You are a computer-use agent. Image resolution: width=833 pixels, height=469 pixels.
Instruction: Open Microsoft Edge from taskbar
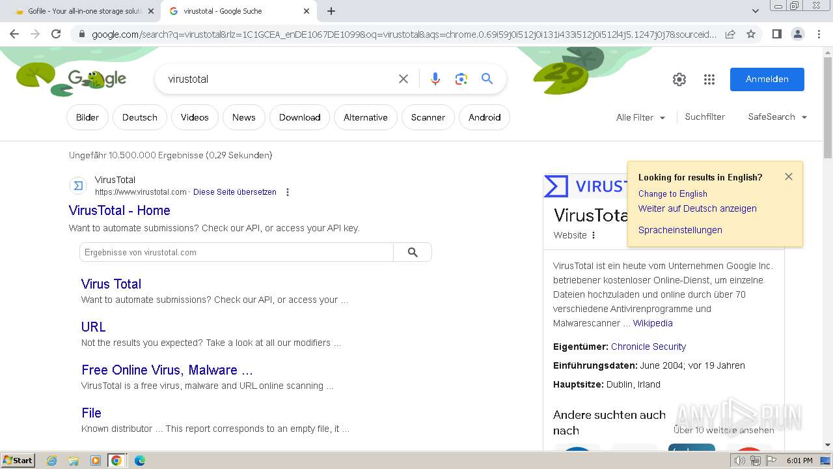pyautogui.click(x=140, y=461)
